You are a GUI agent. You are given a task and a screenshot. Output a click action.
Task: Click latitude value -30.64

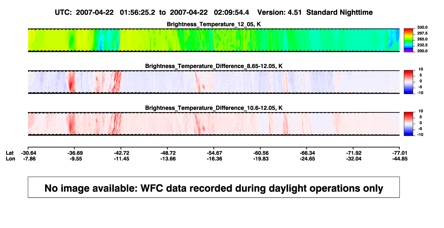[x=28, y=153]
